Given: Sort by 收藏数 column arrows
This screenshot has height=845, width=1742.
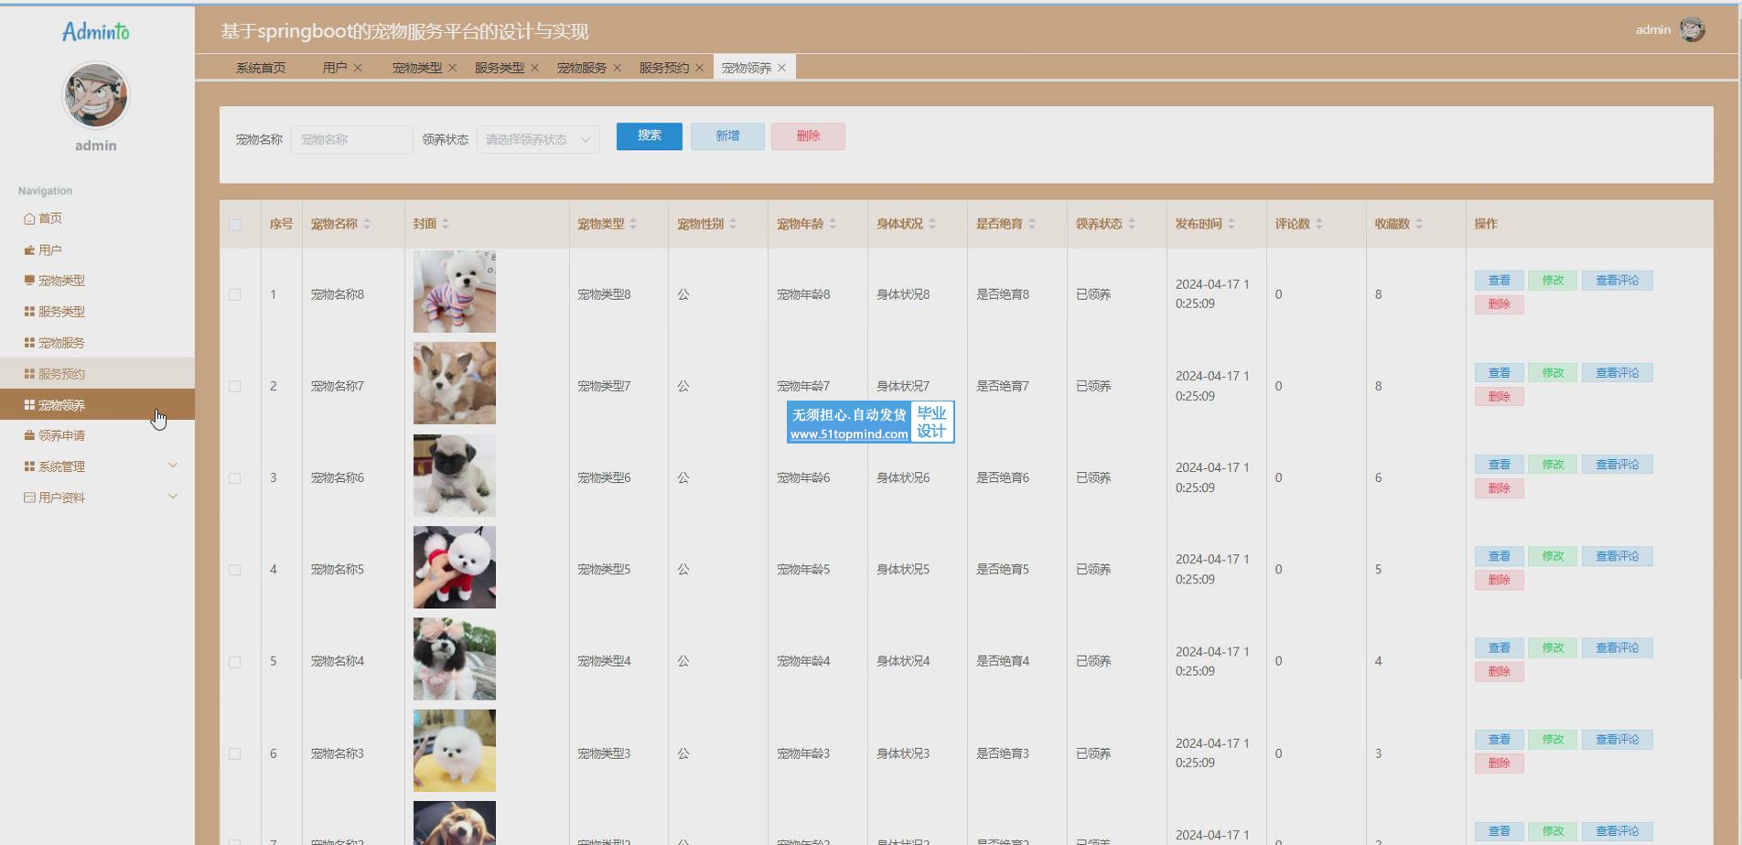Looking at the screenshot, I should tap(1419, 224).
